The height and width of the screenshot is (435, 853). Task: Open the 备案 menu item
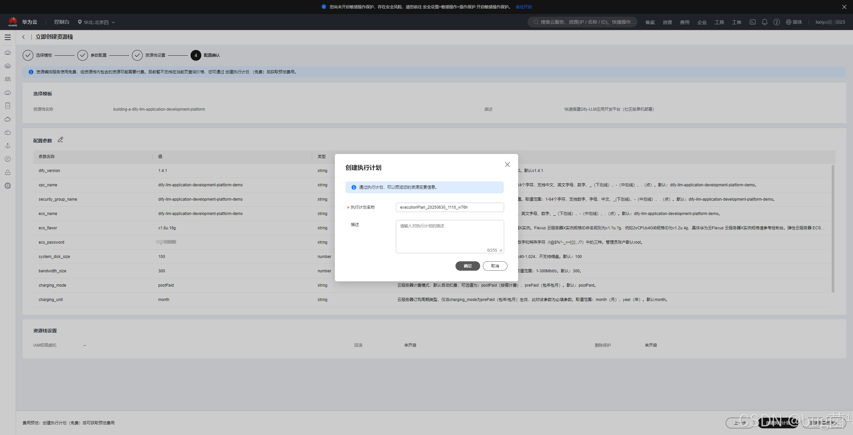click(x=650, y=22)
